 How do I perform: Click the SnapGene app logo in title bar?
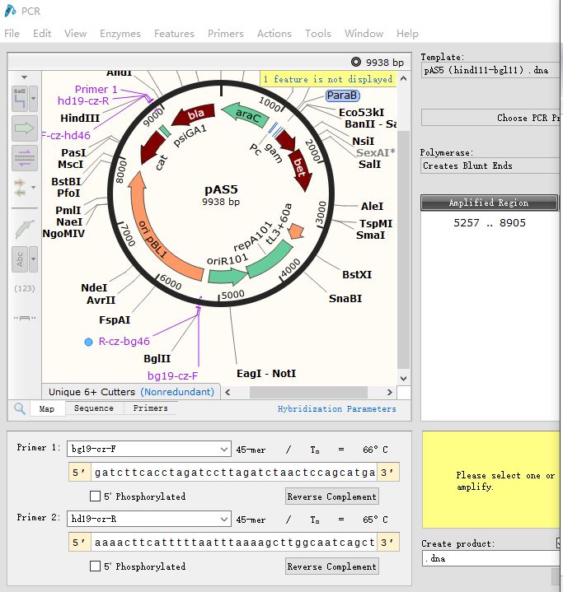point(10,11)
